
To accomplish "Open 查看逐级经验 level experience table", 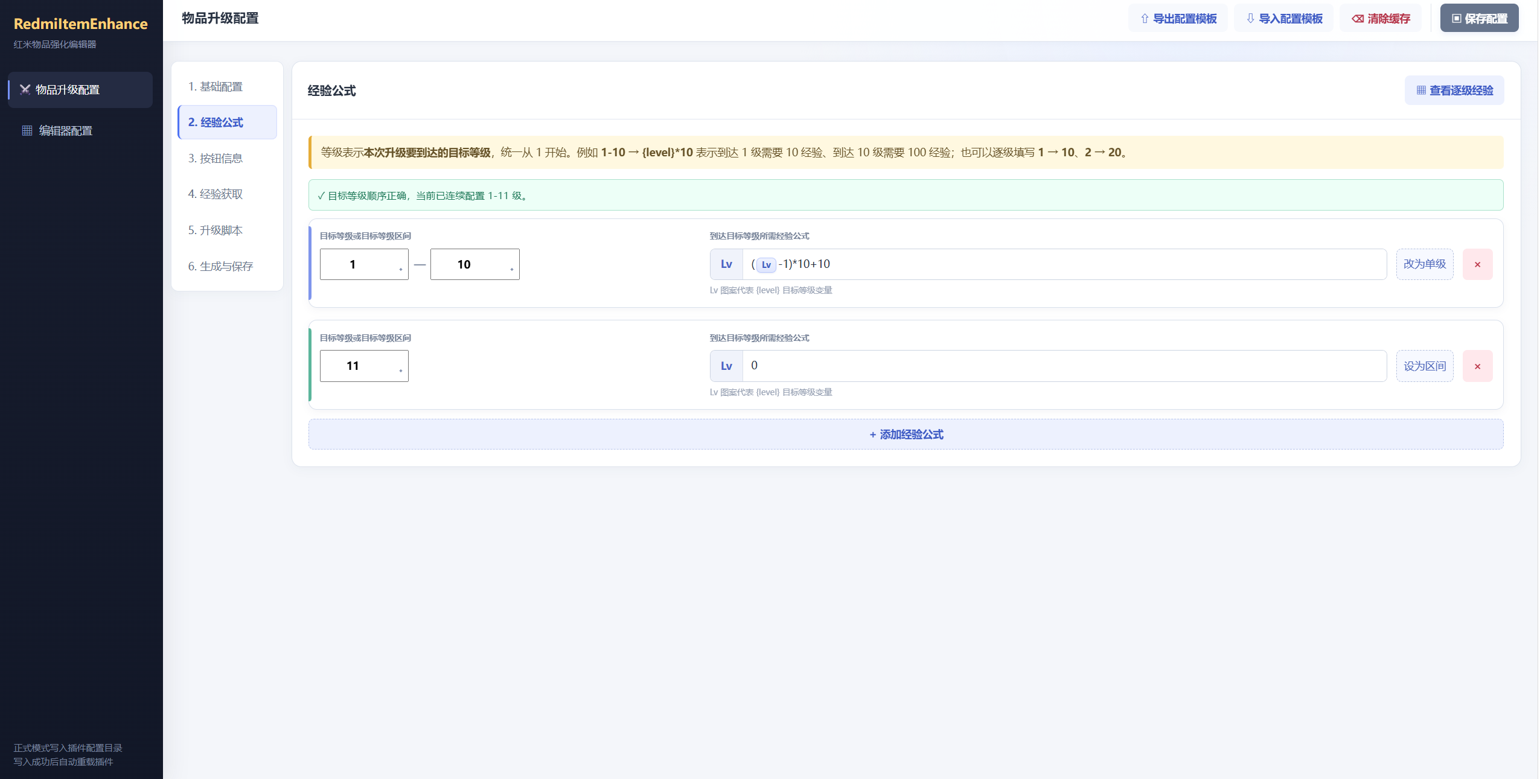I will [1454, 91].
